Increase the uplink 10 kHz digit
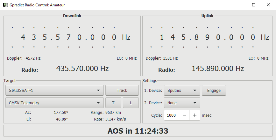Viewport: 276px width, 140px height. (x=208, y=28)
